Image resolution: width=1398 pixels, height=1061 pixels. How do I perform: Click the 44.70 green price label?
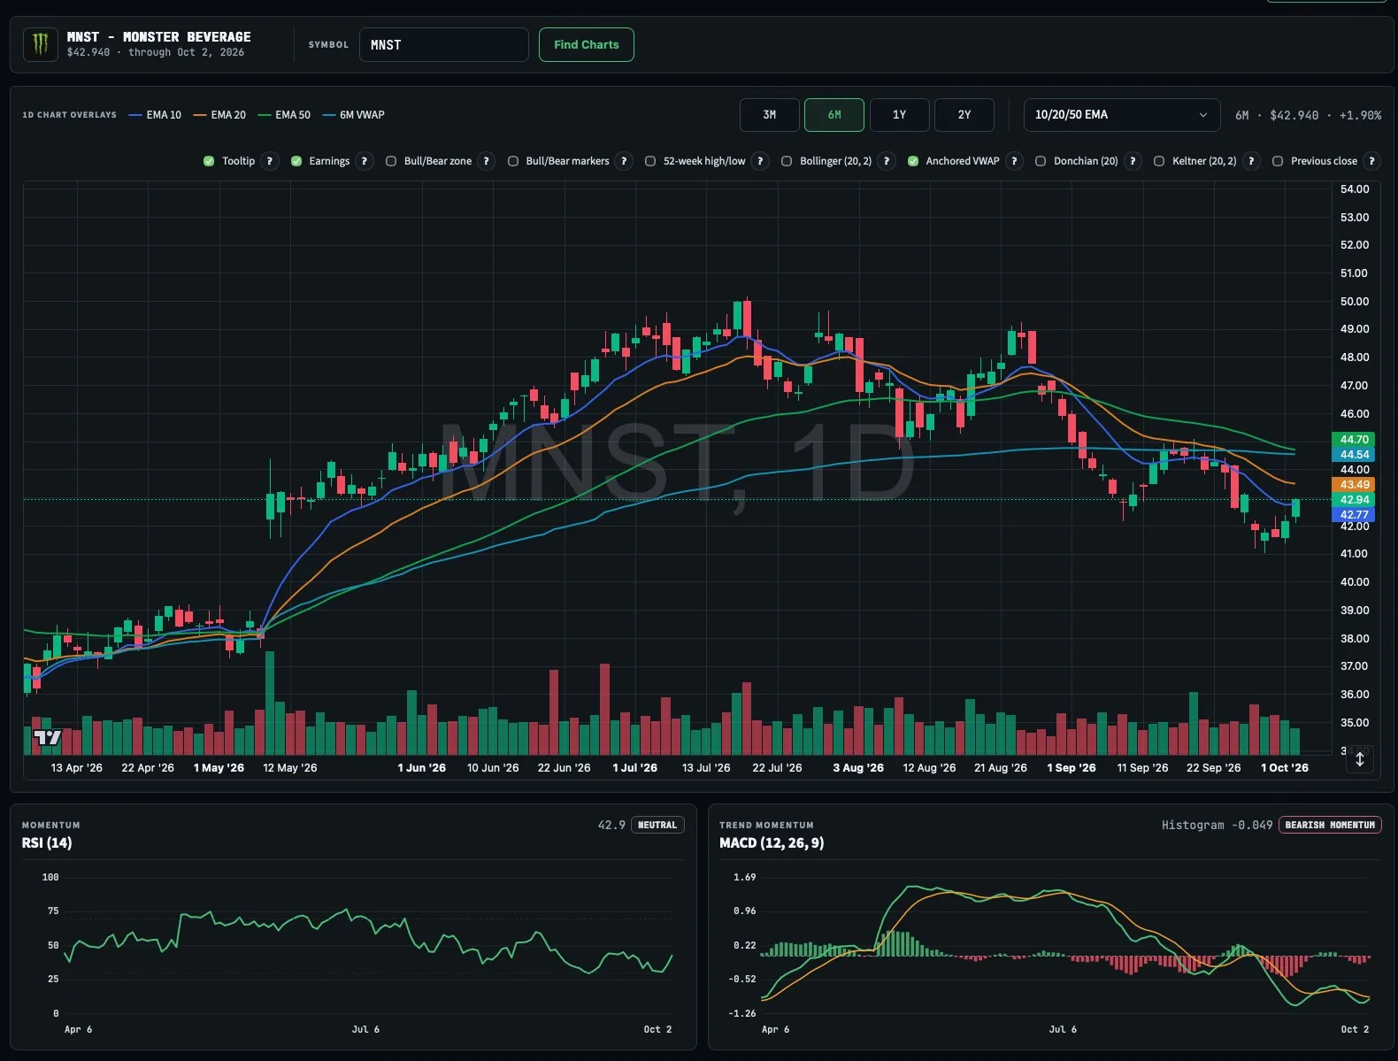click(x=1354, y=439)
